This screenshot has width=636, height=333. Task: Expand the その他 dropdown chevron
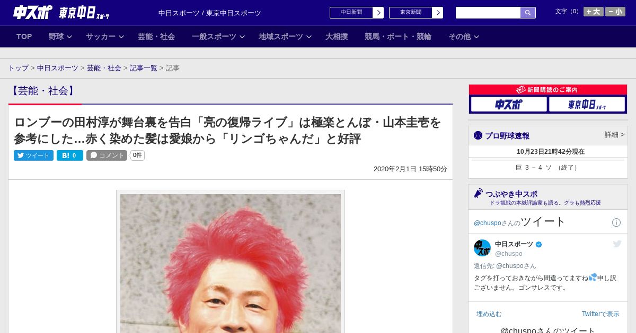(x=476, y=37)
